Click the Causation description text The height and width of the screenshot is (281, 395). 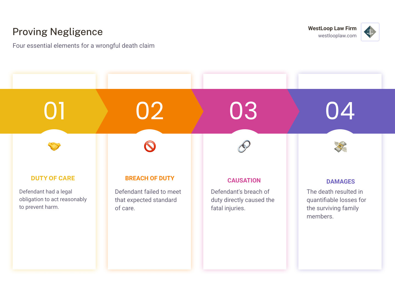click(242, 200)
